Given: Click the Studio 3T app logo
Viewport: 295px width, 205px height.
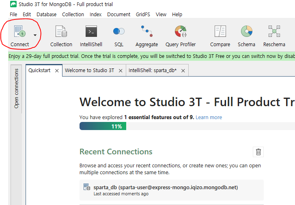Looking at the screenshot, I should pyautogui.click(x=13, y=4).
